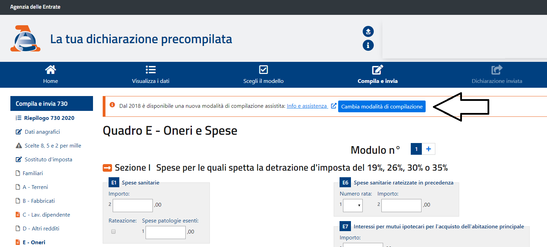The height and width of the screenshot is (247, 547).
Task: Click the document icon beside A - Terreni
Action: [18, 187]
